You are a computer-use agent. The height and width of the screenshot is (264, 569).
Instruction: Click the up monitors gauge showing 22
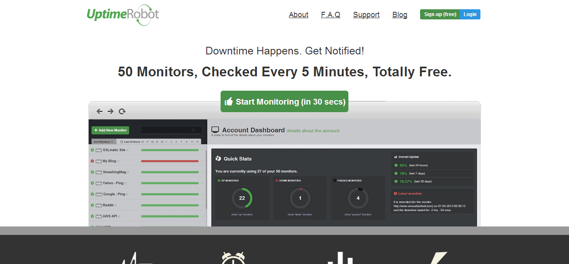pos(242,198)
